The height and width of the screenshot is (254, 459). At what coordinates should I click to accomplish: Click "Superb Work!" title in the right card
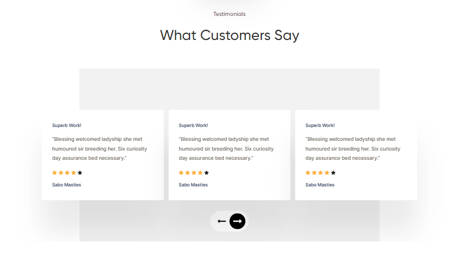320,125
